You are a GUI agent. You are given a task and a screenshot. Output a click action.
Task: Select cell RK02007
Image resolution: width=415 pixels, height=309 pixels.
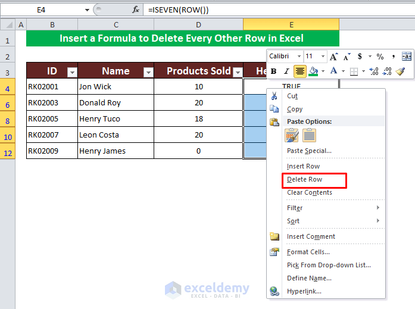pyautogui.click(x=52, y=135)
